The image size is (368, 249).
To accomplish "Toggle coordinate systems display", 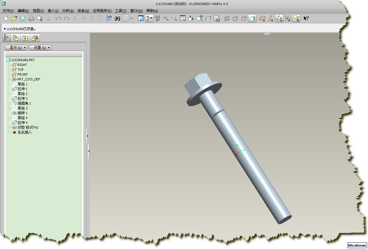I will pos(288,18).
